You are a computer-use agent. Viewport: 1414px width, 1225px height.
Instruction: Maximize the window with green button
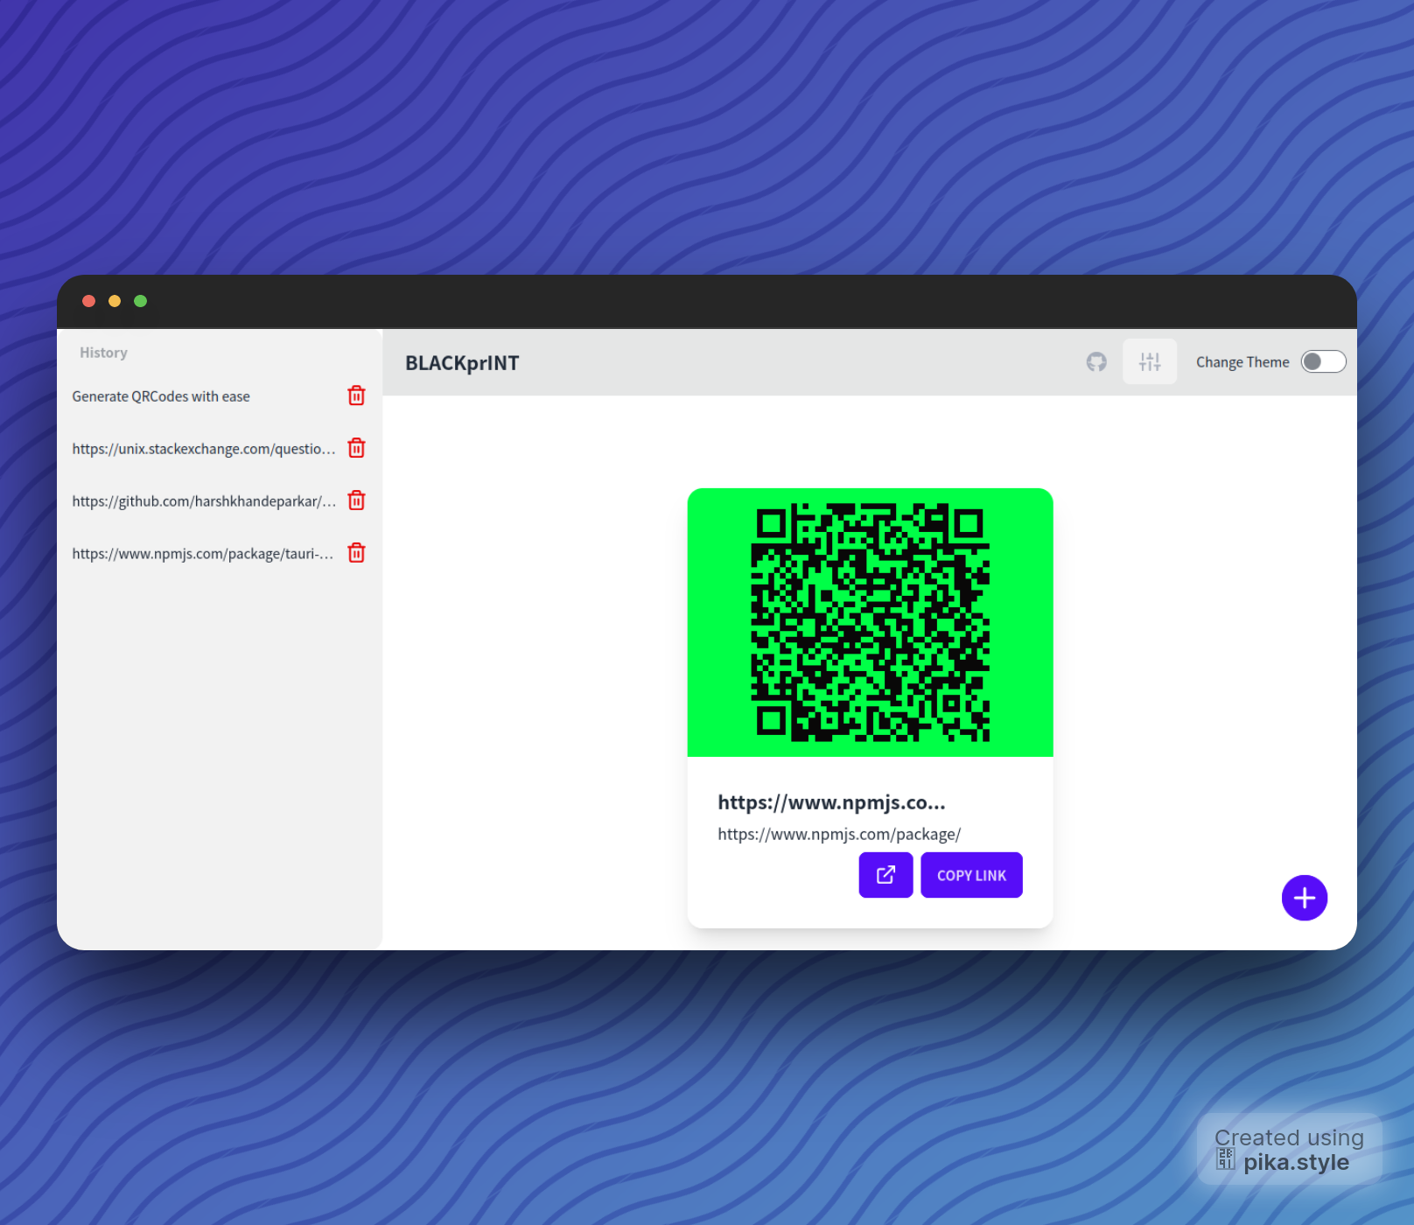140,301
